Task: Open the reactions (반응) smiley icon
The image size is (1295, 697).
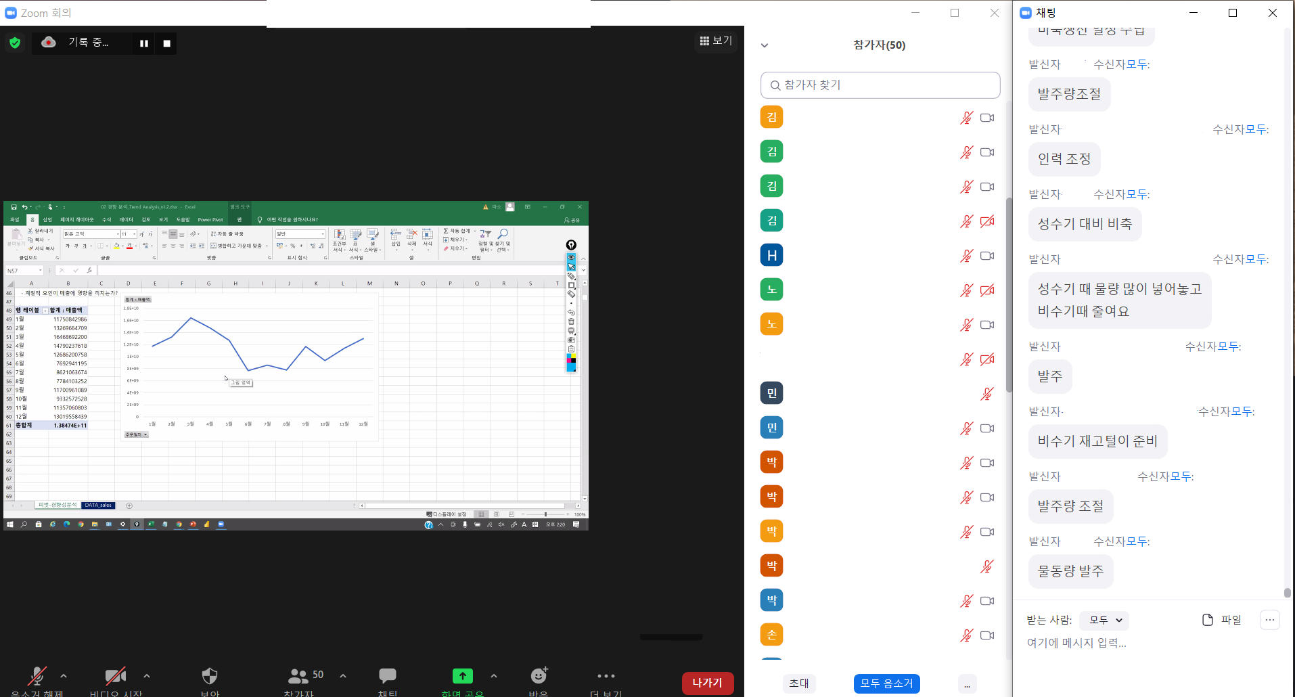Action: pos(539,676)
